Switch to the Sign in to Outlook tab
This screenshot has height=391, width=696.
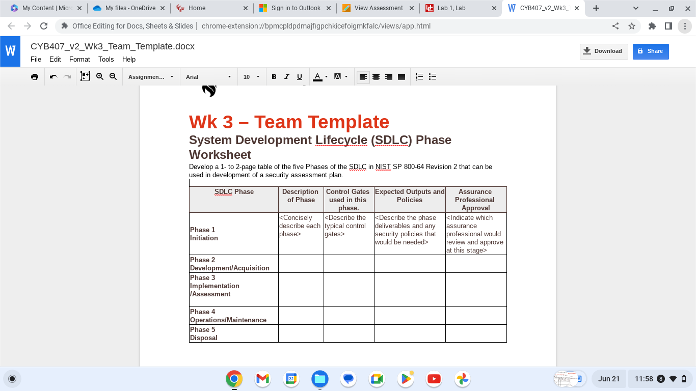click(295, 8)
